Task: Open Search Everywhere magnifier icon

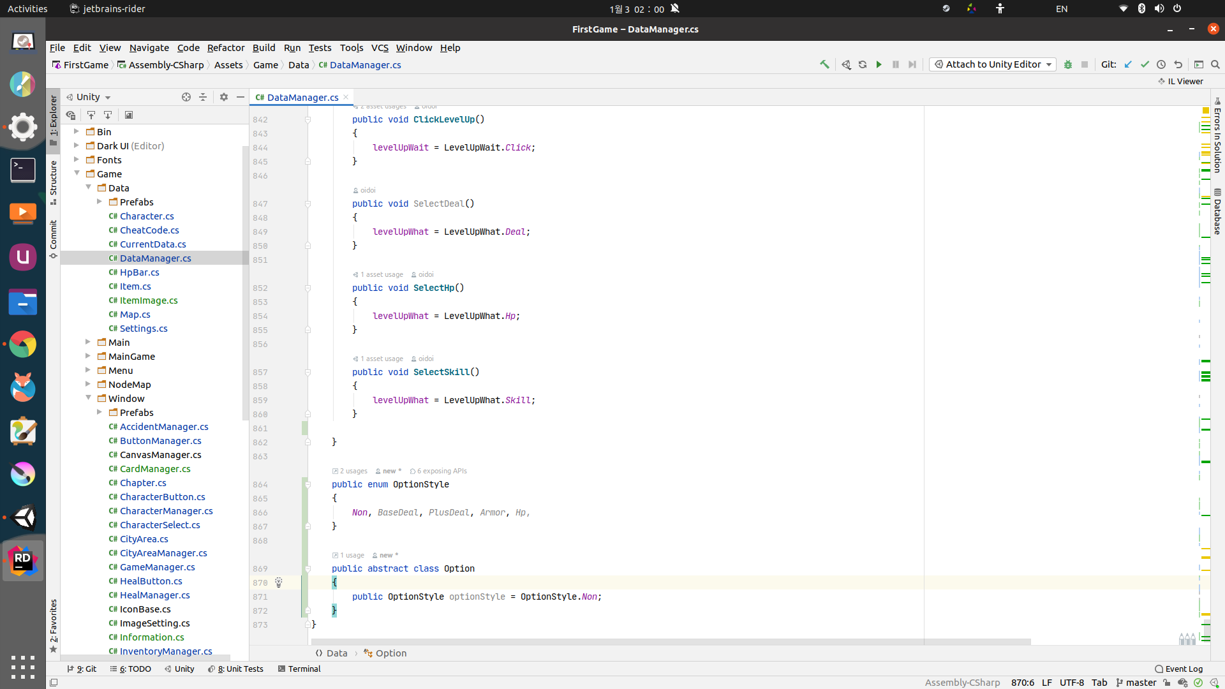Action: pos(1215,64)
